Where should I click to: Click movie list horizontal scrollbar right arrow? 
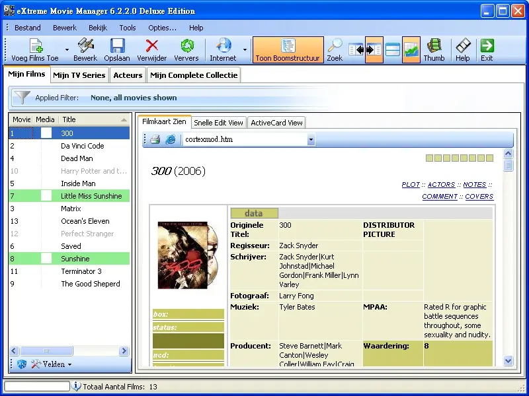click(x=124, y=350)
